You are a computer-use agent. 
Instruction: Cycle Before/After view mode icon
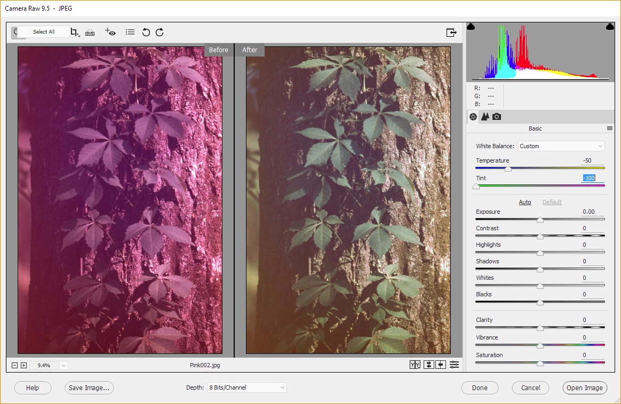pos(415,365)
